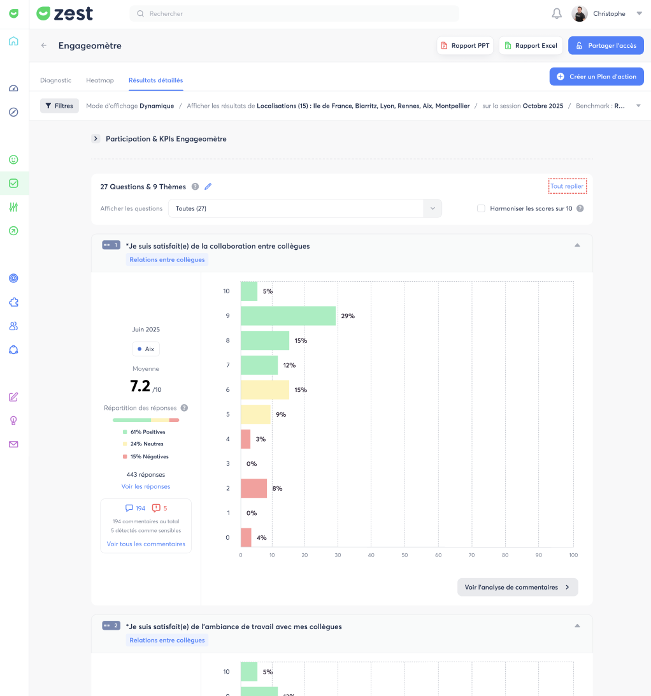651x696 pixels.
Task: Enable Harmoniser les scores sur 10
Action: coord(481,208)
